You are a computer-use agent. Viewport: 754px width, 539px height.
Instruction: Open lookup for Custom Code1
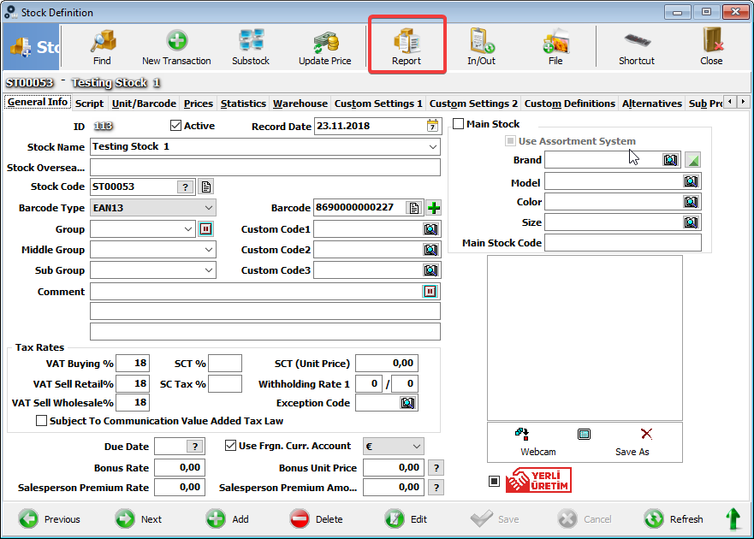click(430, 229)
